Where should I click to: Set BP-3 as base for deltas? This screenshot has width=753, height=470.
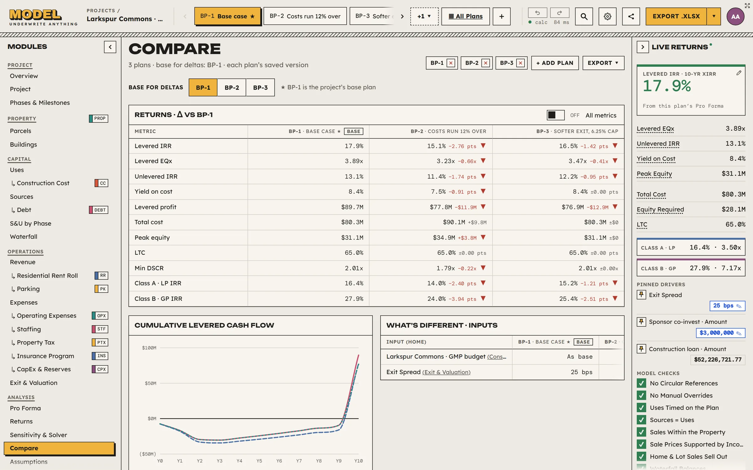tap(260, 87)
